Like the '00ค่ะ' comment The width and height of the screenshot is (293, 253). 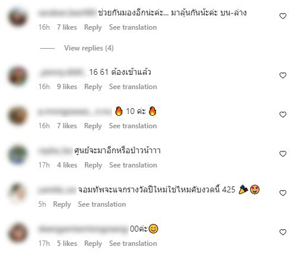click(283, 232)
